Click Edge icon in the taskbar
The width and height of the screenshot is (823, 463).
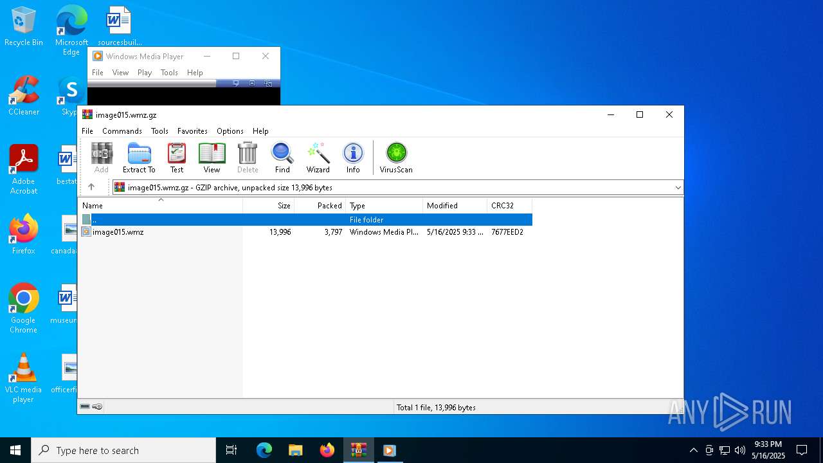(264, 450)
